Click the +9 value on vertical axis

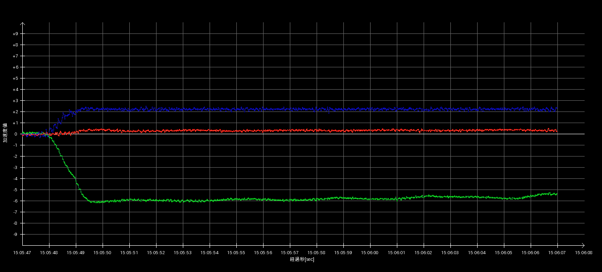pos(16,34)
